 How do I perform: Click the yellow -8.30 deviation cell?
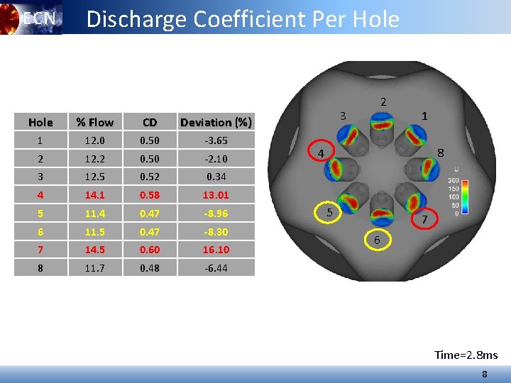(216, 231)
